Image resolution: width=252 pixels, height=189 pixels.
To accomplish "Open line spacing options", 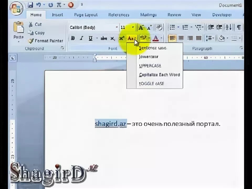I will point(210,38).
